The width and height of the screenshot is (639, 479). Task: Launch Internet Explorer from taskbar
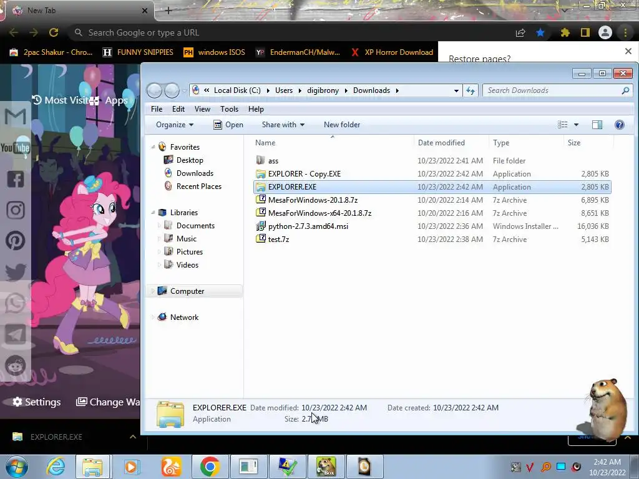click(56, 467)
